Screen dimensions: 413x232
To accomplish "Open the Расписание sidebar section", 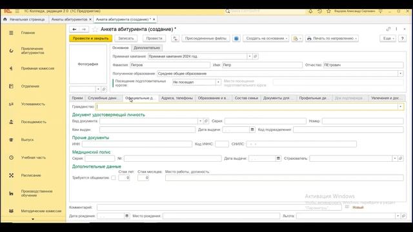I will coord(31,175).
